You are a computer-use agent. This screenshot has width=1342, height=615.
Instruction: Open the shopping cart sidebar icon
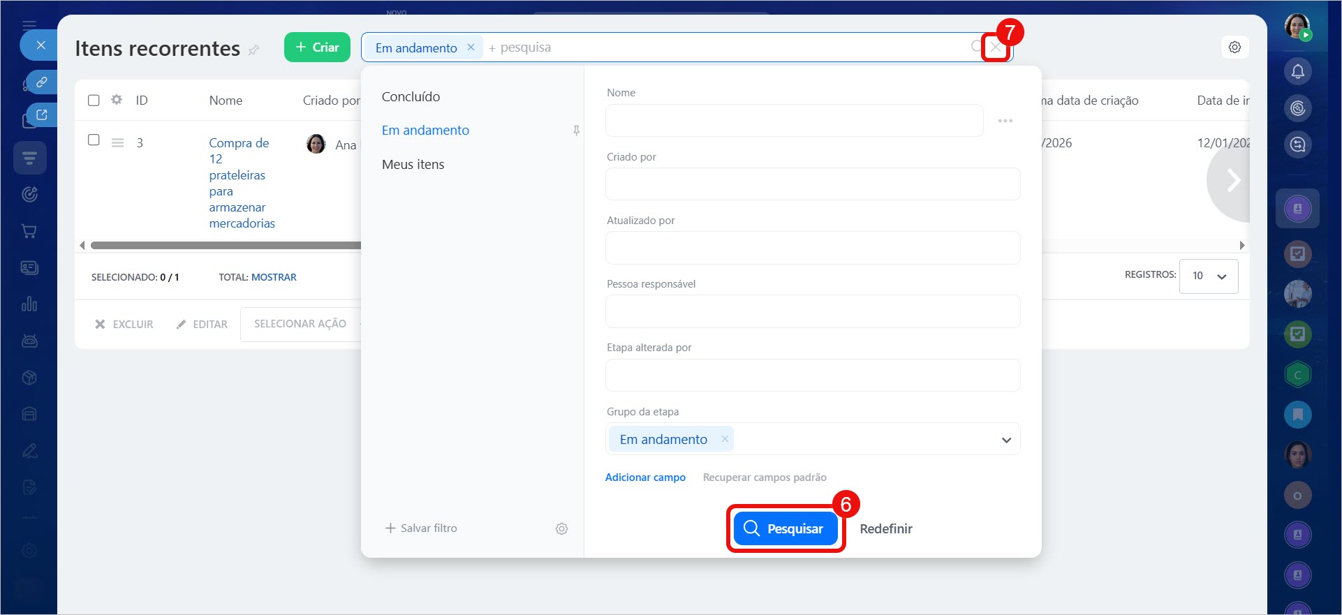click(29, 231)
